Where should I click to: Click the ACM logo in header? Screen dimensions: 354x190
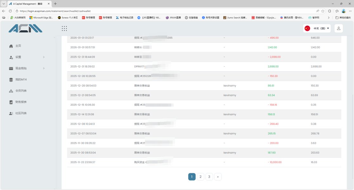point(25,28)
